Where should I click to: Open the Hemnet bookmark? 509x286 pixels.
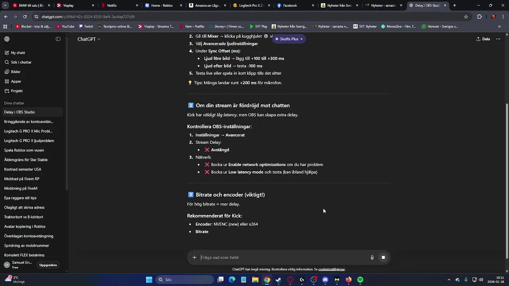(x=440, y=27)
